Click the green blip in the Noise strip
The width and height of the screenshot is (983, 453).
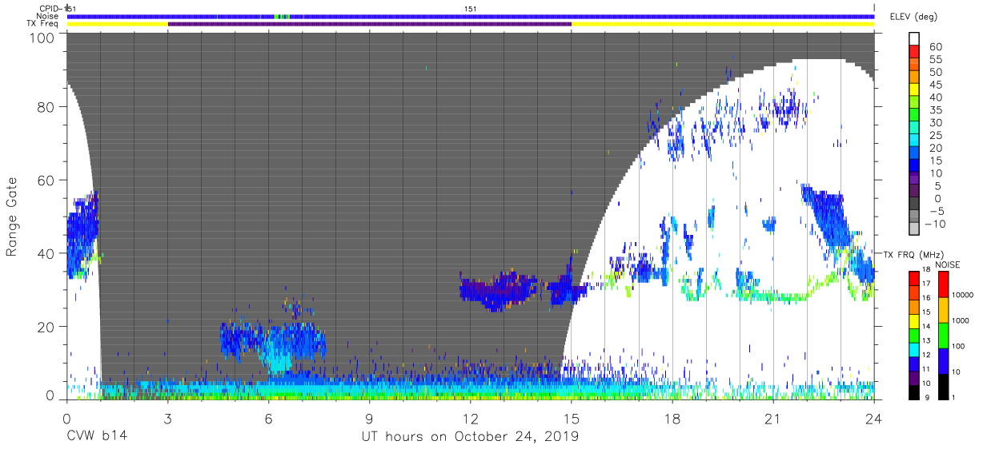[x=280, y=16]
